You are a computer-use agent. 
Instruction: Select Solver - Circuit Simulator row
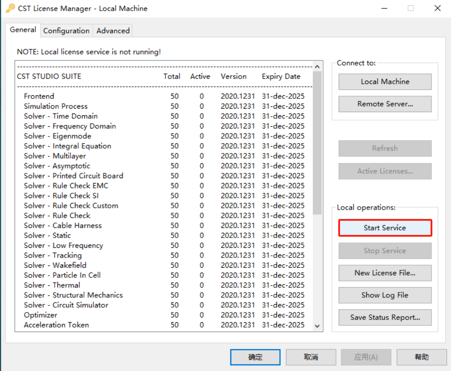(164, 305)
